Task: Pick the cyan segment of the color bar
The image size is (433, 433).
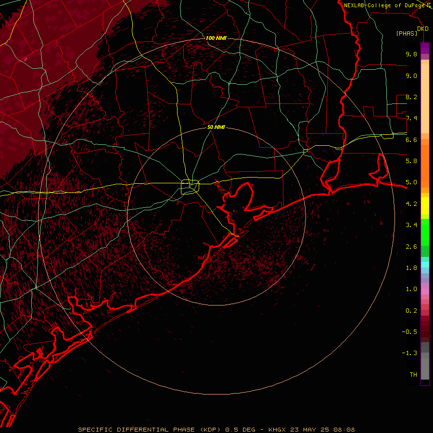Action: click(425, 265)
